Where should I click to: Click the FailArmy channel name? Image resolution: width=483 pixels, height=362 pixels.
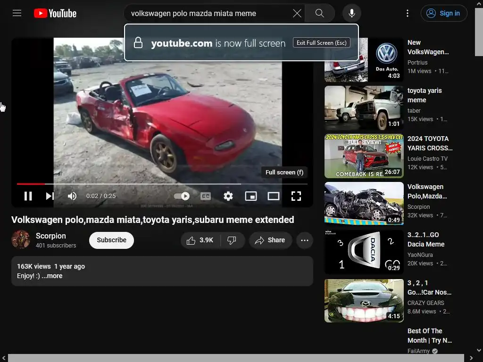tap(418, 351)
